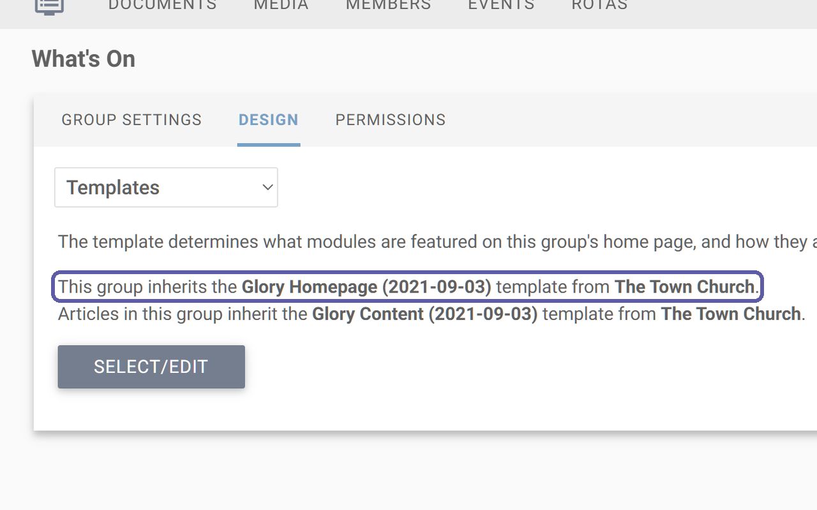This screenshot has height=510, width=817.
Task: Click the line starting 'The template determines what modules'
Action: (437, 242)
